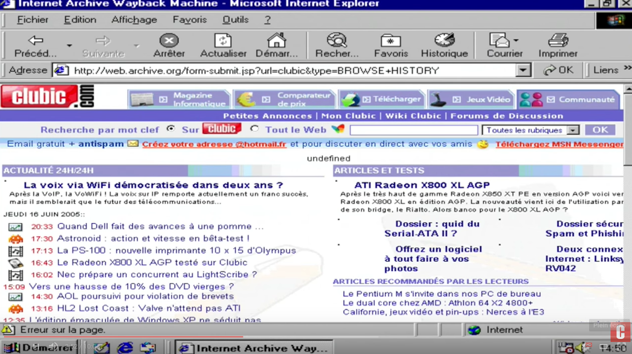Launch Internet Explorer from the quick launch
Viewport: 632px width, 354px height.
coord(125,347)
